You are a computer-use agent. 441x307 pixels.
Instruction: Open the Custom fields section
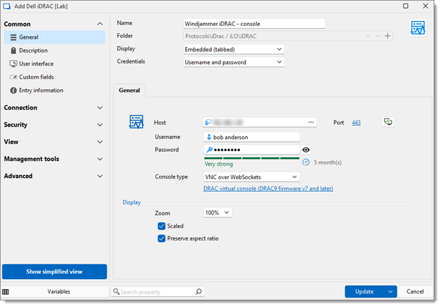tap(36, 77)
